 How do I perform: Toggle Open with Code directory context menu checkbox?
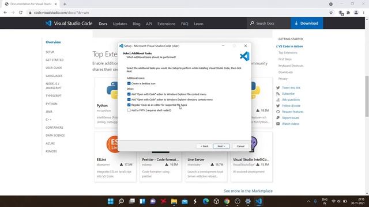coord(129,99)
